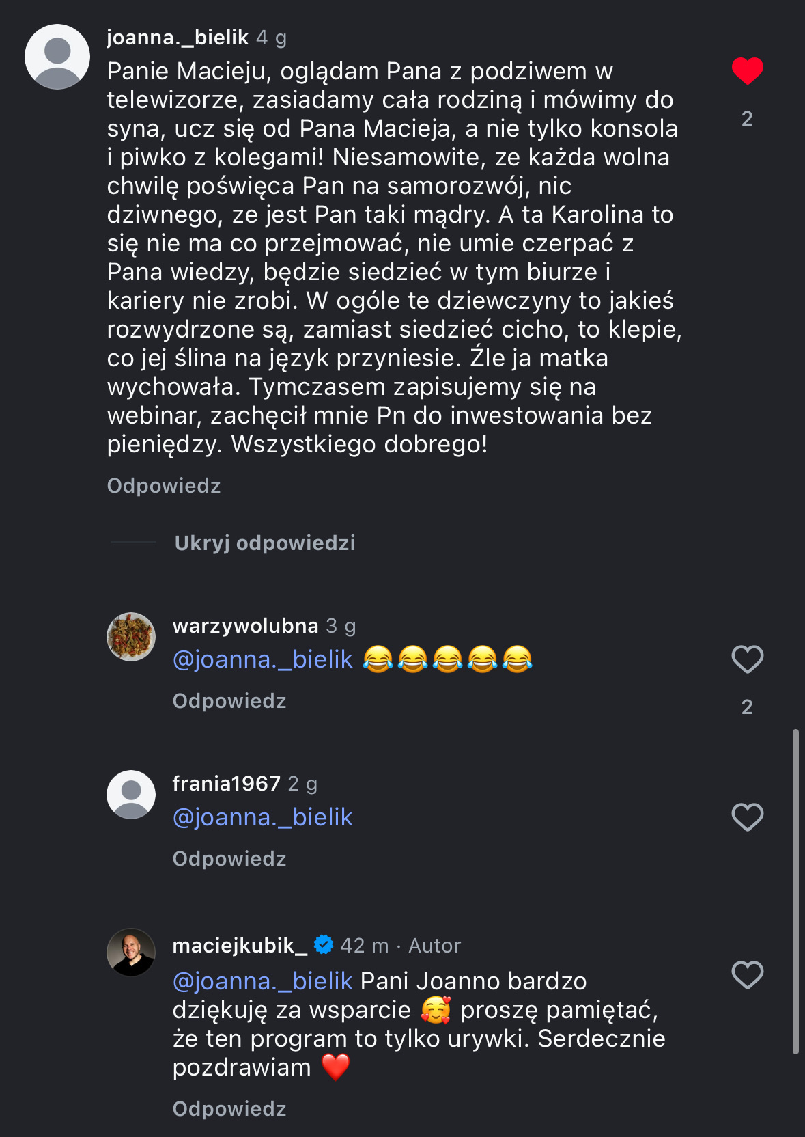This screenshot has width=805, height=1137.
Task: Open frania1967's default avatar profile
Action: (131, 795)
